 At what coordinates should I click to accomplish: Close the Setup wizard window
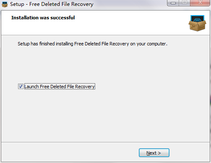(200, 3)
